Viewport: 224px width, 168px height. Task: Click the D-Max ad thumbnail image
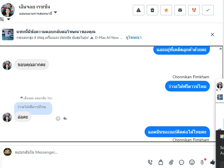coord(8,35)
